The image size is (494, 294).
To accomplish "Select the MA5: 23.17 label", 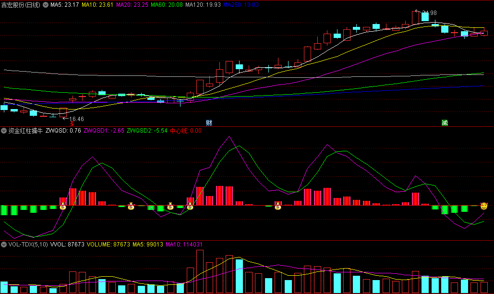I will point(65,5).
